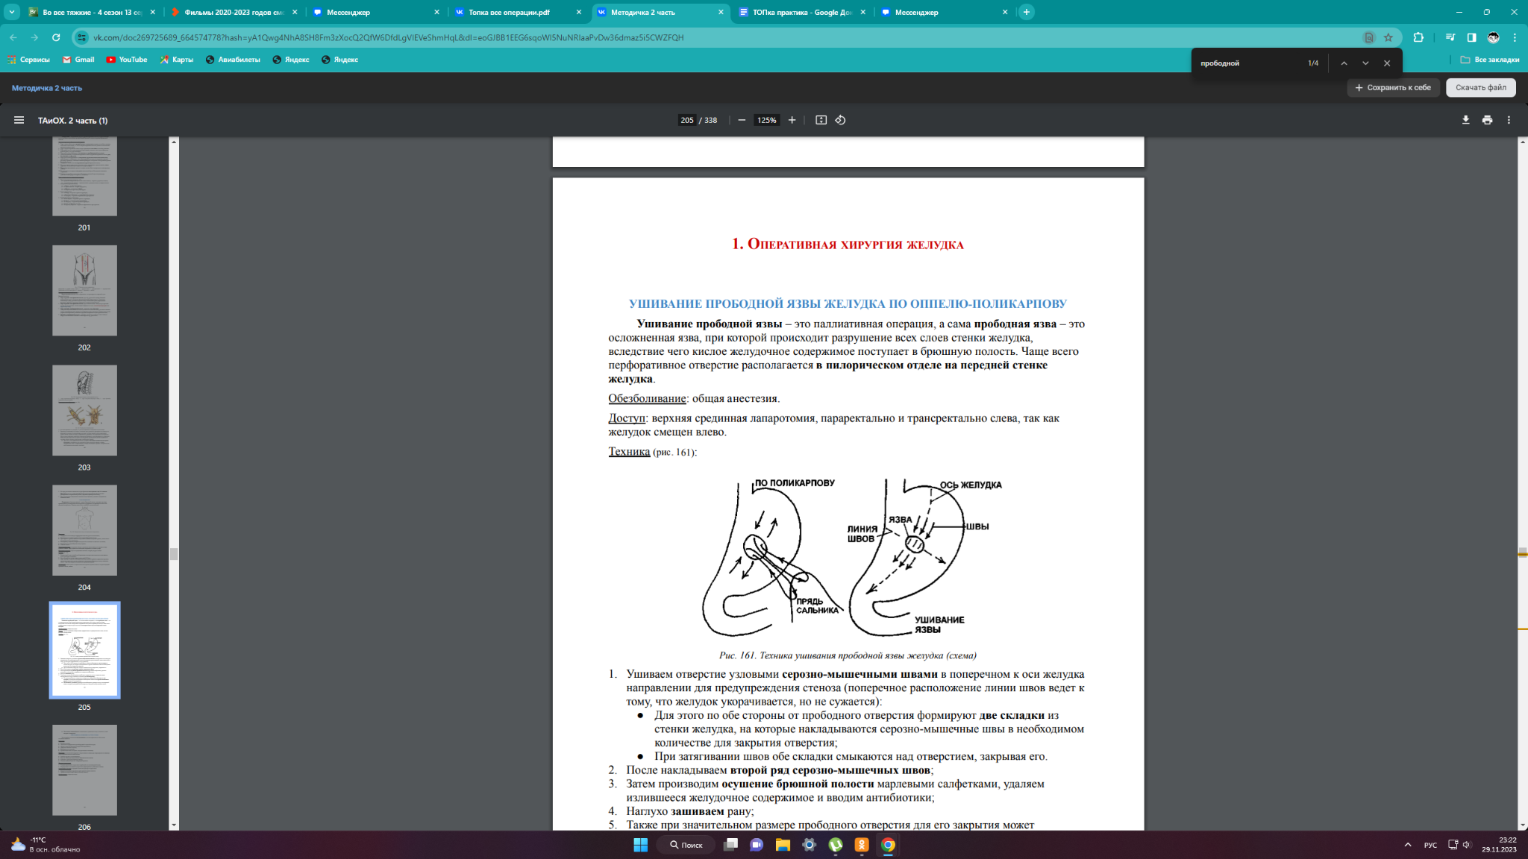The width and height of the screenshot is (1528, 859).
Task: Go forward in browser history
Action: [34, 37]
